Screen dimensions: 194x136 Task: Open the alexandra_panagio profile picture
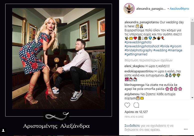coord(129,9)
